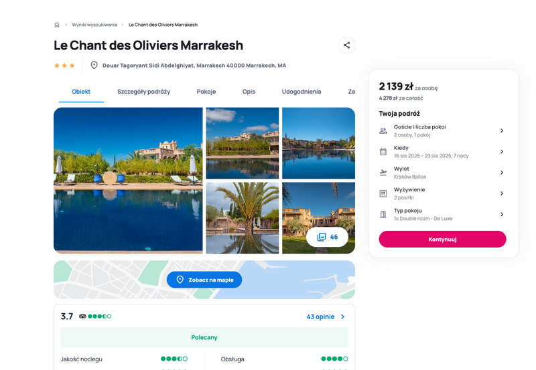Click the location pin next to address
Viewport: 536px width, 370px height.
(94, 65)
